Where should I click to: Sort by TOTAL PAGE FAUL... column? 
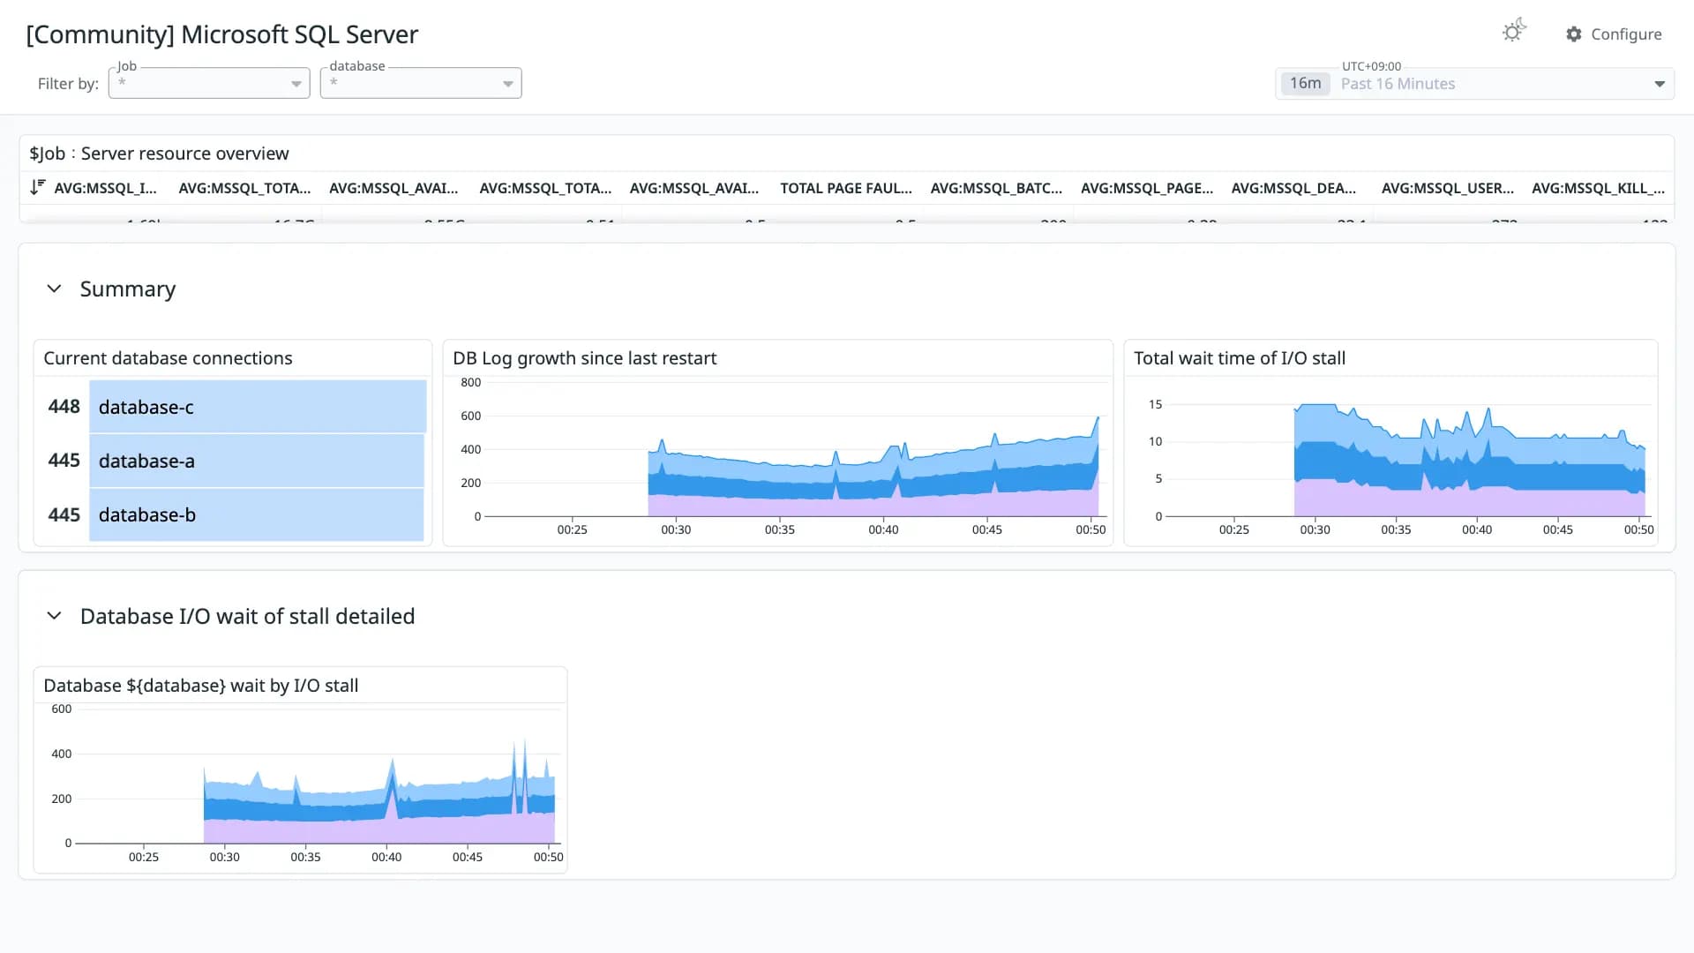[846, 188]
